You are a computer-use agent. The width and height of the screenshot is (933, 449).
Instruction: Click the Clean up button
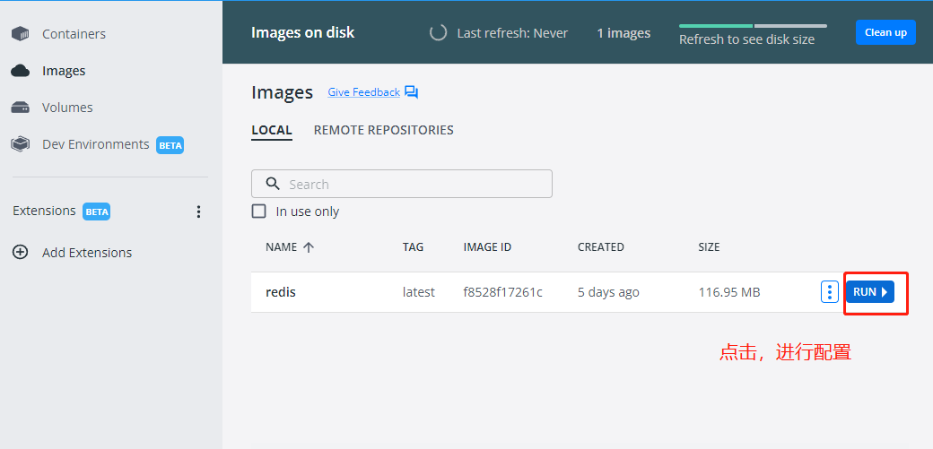(x=885, y=32)
